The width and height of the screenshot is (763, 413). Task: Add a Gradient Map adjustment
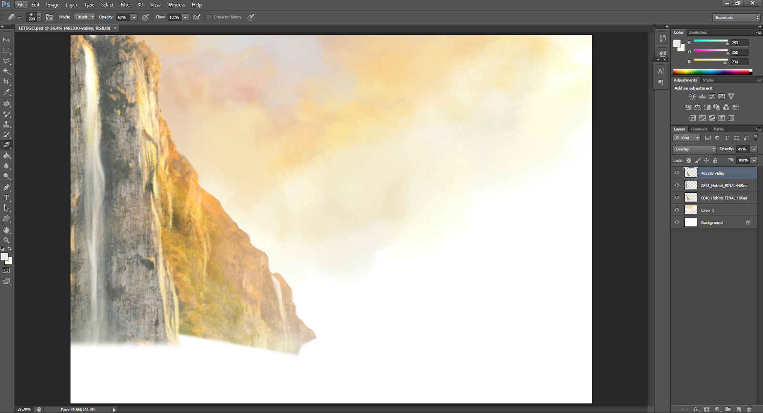click(x=731, y=118)
